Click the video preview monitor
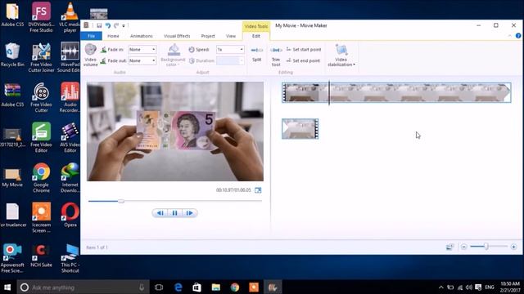 (175, 131)
